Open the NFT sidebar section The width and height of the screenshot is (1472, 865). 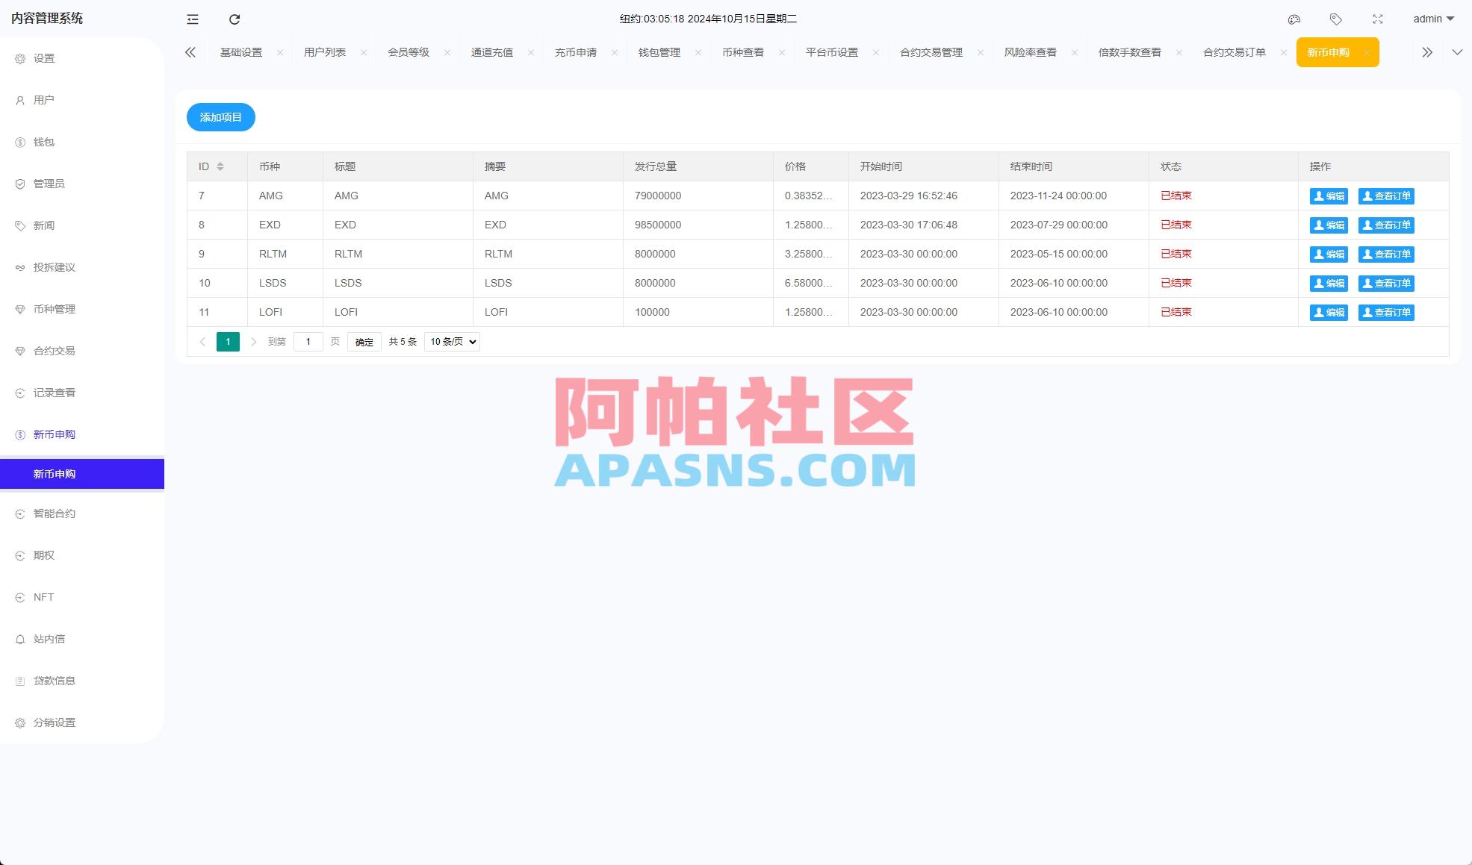pos(43,596)
